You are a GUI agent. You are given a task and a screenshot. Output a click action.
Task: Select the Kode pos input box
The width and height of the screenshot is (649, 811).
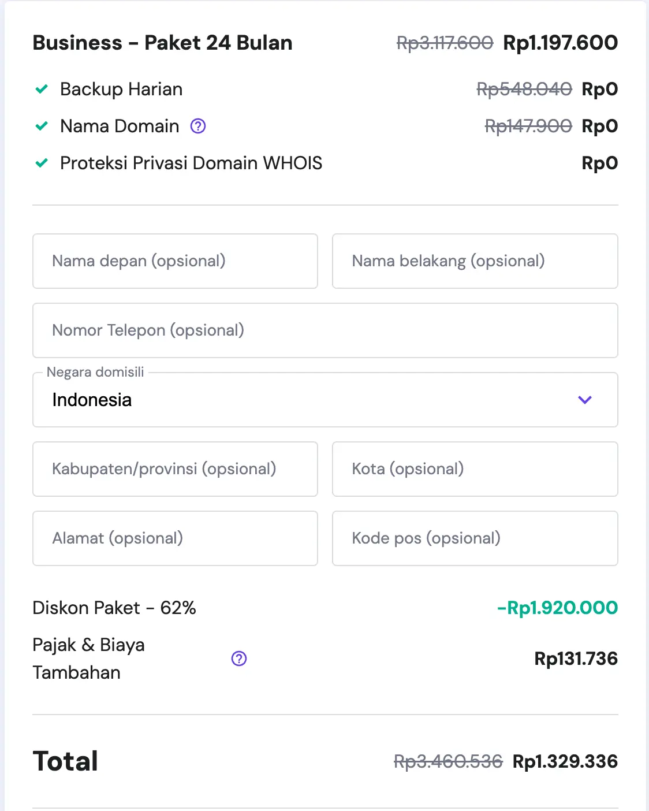475,538
